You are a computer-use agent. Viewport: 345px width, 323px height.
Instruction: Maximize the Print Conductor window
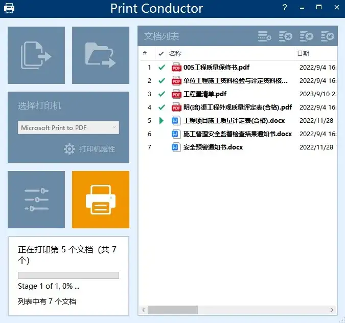(x=319, y=7)
